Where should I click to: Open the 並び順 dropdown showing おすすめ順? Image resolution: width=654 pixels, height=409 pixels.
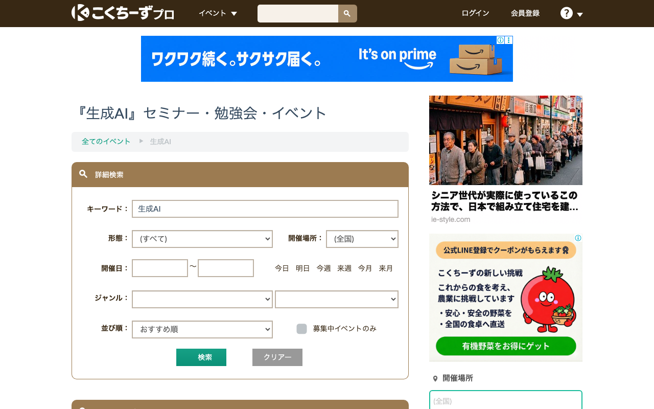click(202, 329)
